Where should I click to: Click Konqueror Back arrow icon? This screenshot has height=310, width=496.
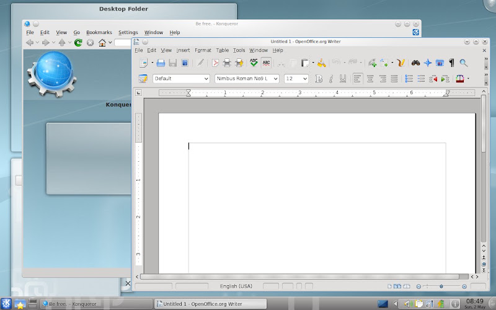pos(30,42)
